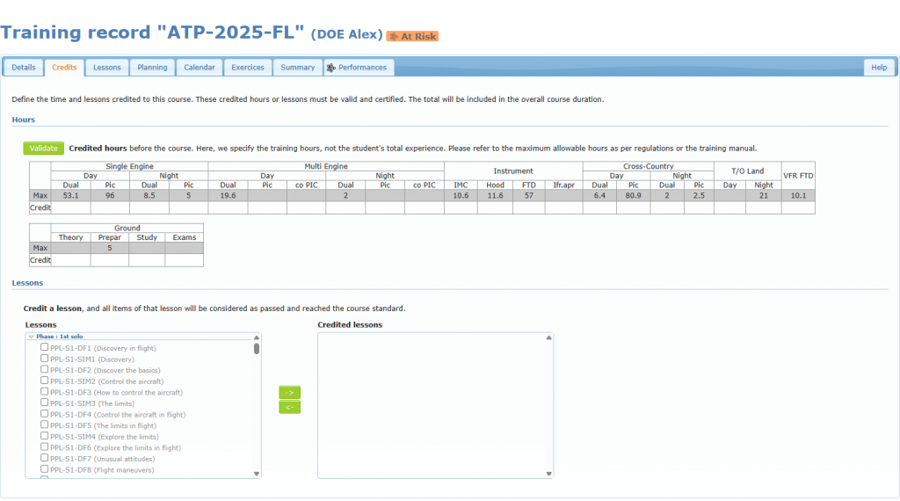Click Credit field under Instrument Hood

pos(496,207)
